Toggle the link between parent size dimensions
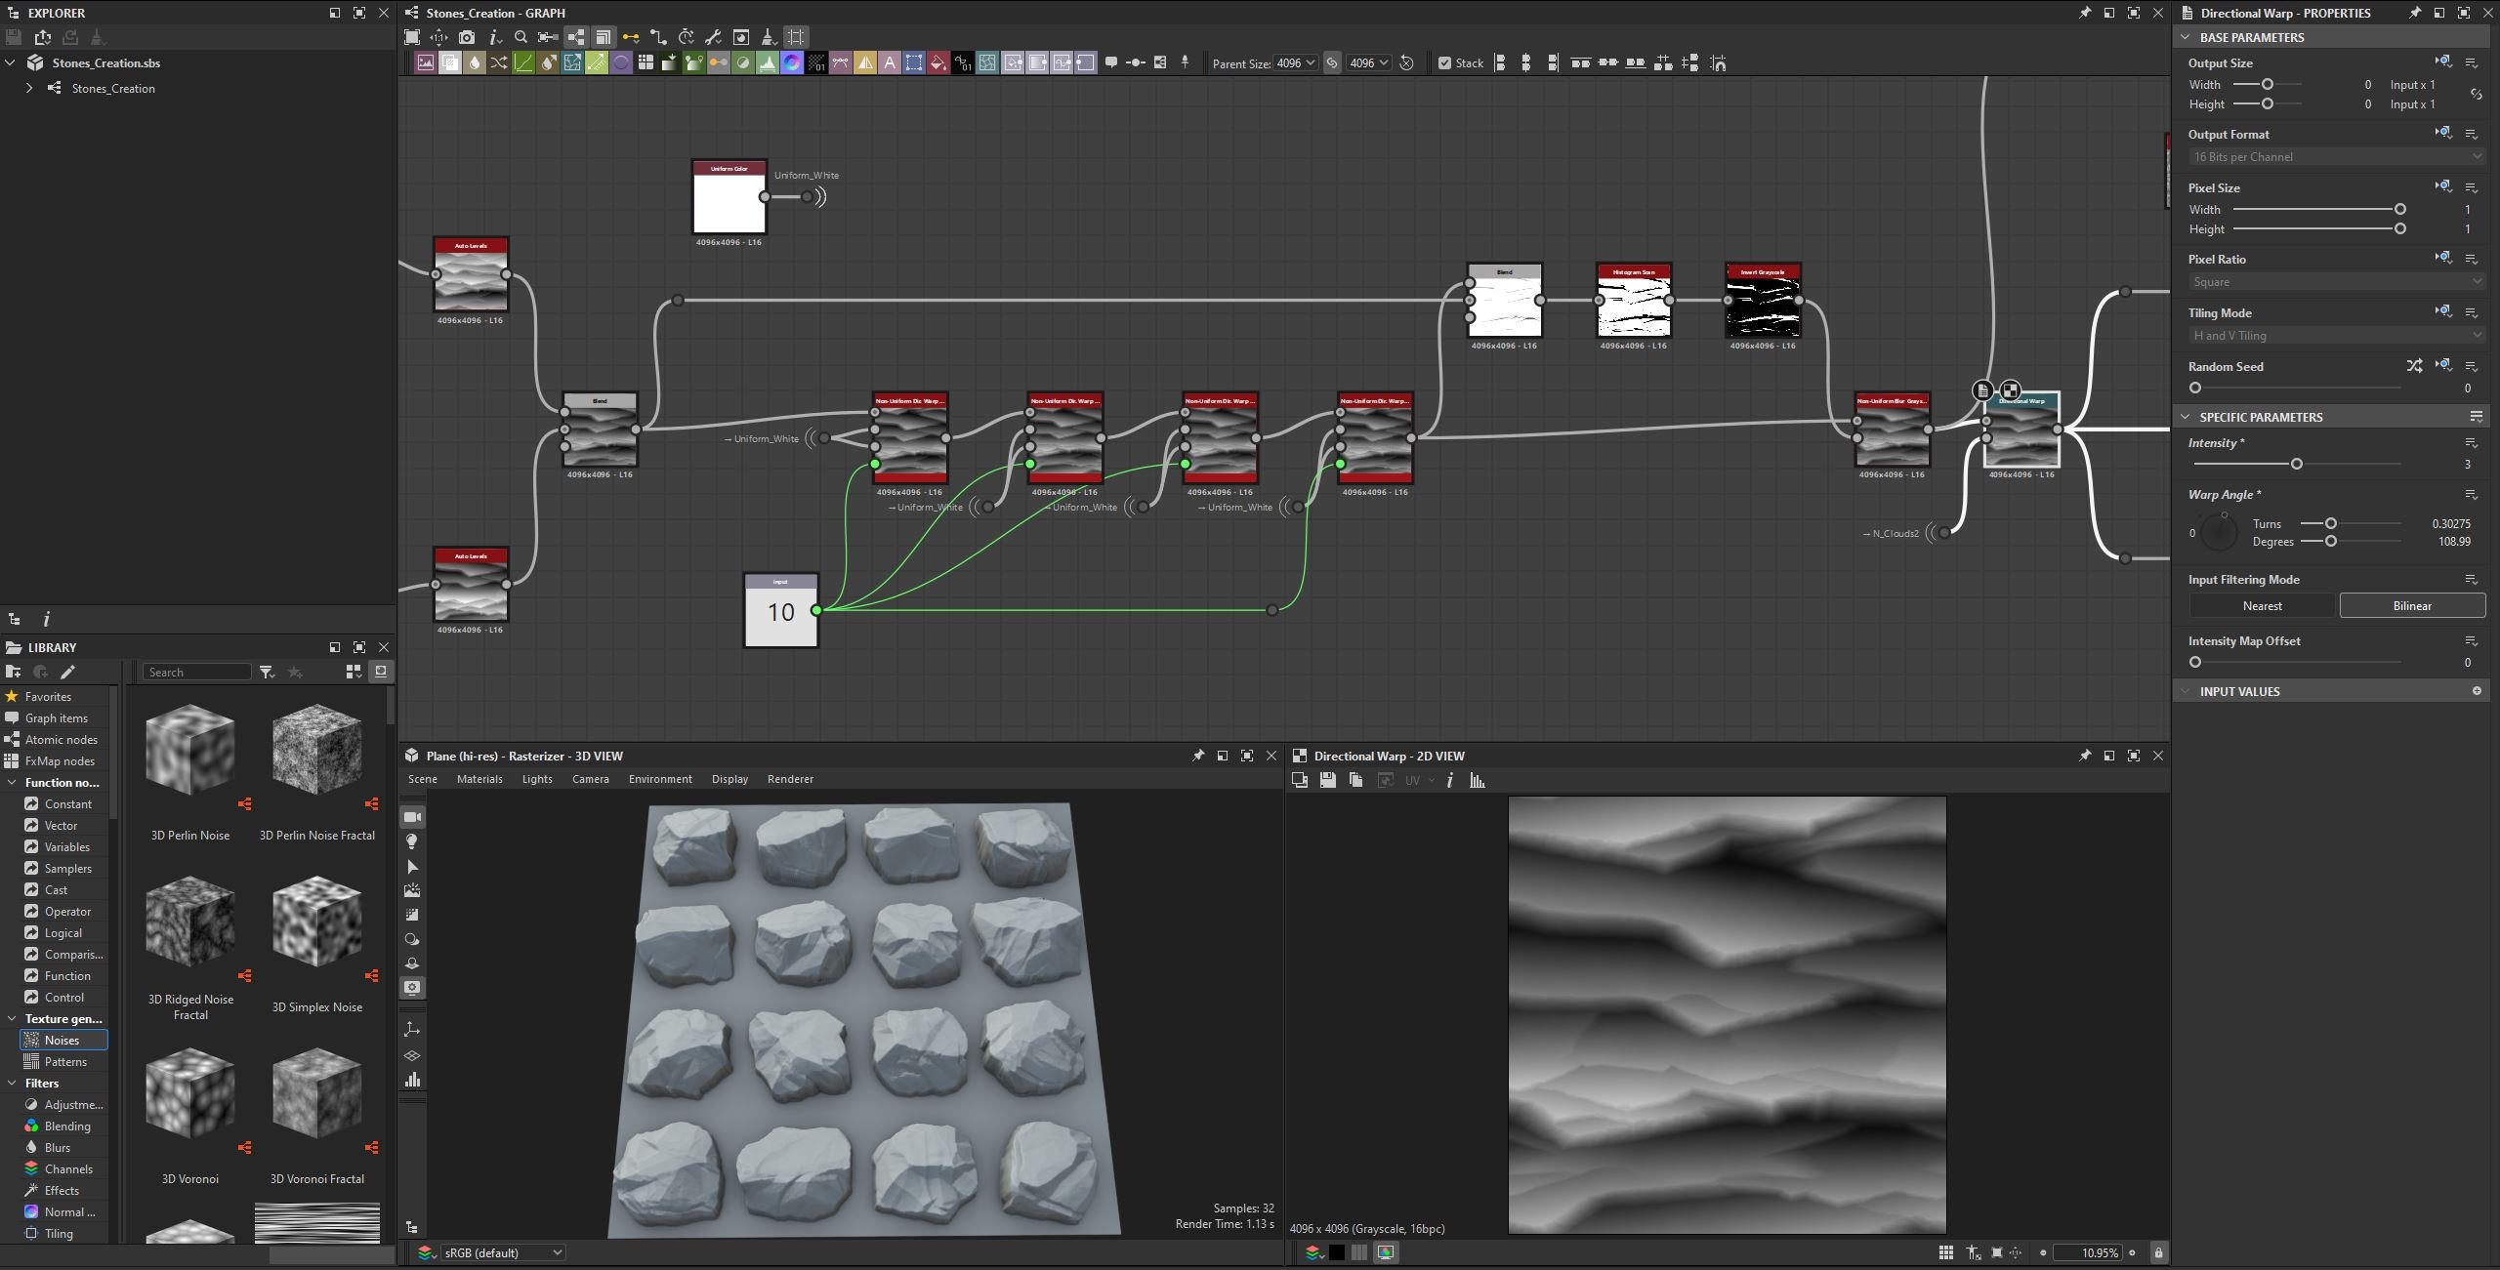 [1332, 63]
